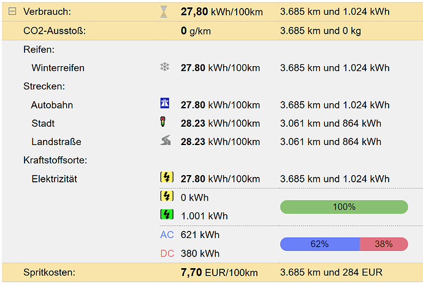Click the Elektrizität entry under Kraftstoffsorte
This screenshot has width=423, height=284.
(54, 179)
